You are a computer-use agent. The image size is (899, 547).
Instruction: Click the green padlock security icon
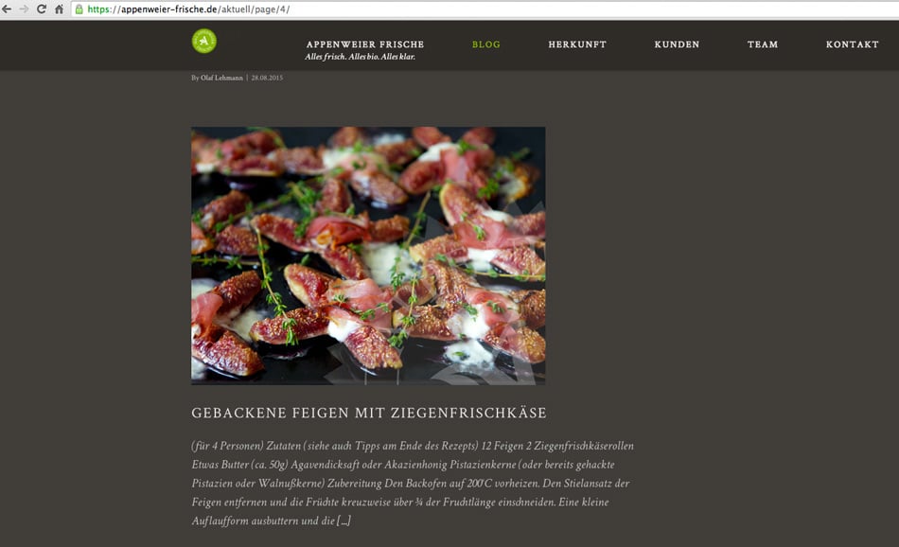(x=79, y=9)
